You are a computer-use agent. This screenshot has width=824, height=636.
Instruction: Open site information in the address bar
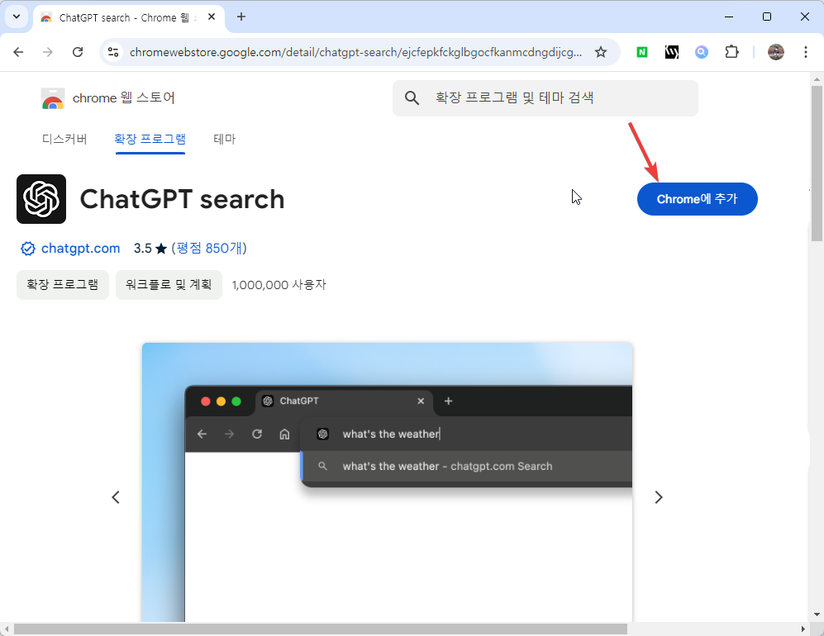112,51
